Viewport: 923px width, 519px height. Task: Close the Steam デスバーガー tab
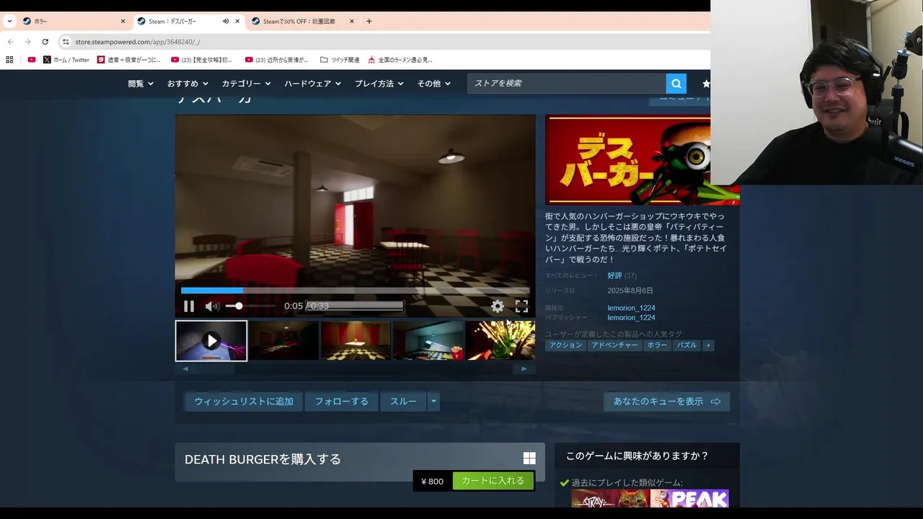(237, 22)
